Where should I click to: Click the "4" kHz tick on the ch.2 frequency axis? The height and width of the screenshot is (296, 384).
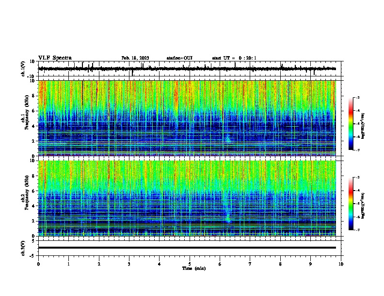point(34,206)
